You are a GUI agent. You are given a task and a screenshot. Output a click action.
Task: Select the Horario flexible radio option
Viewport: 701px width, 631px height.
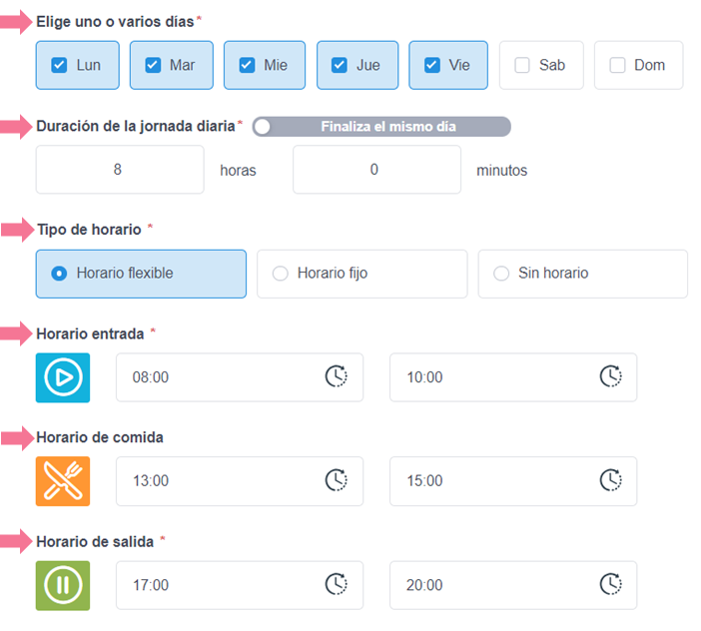pos(59,274)
